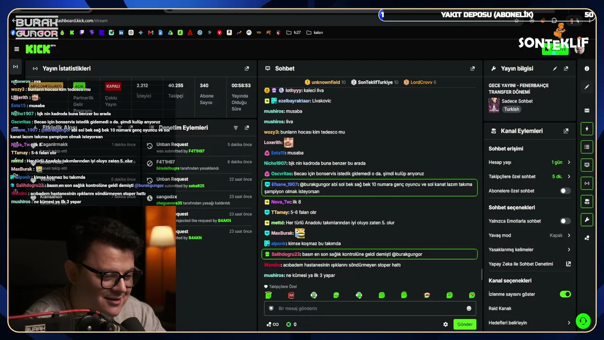Image resolution: width=604 pixels, height=340 pixels.
Task: Click username Oscvritas in chat
Action: pos(282,174)
